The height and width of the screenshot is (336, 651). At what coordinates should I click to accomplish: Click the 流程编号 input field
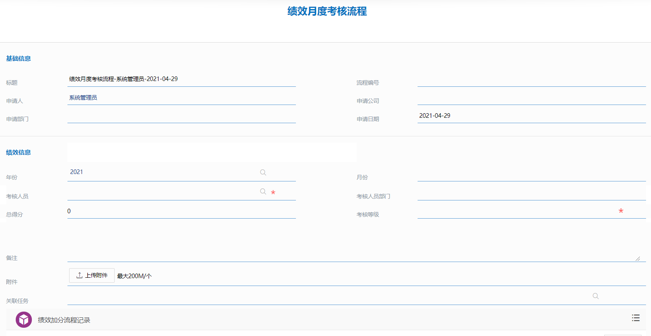click(x=532, y=79)
